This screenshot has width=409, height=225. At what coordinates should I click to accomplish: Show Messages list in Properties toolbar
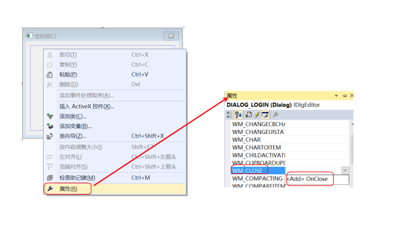(265, 115)
